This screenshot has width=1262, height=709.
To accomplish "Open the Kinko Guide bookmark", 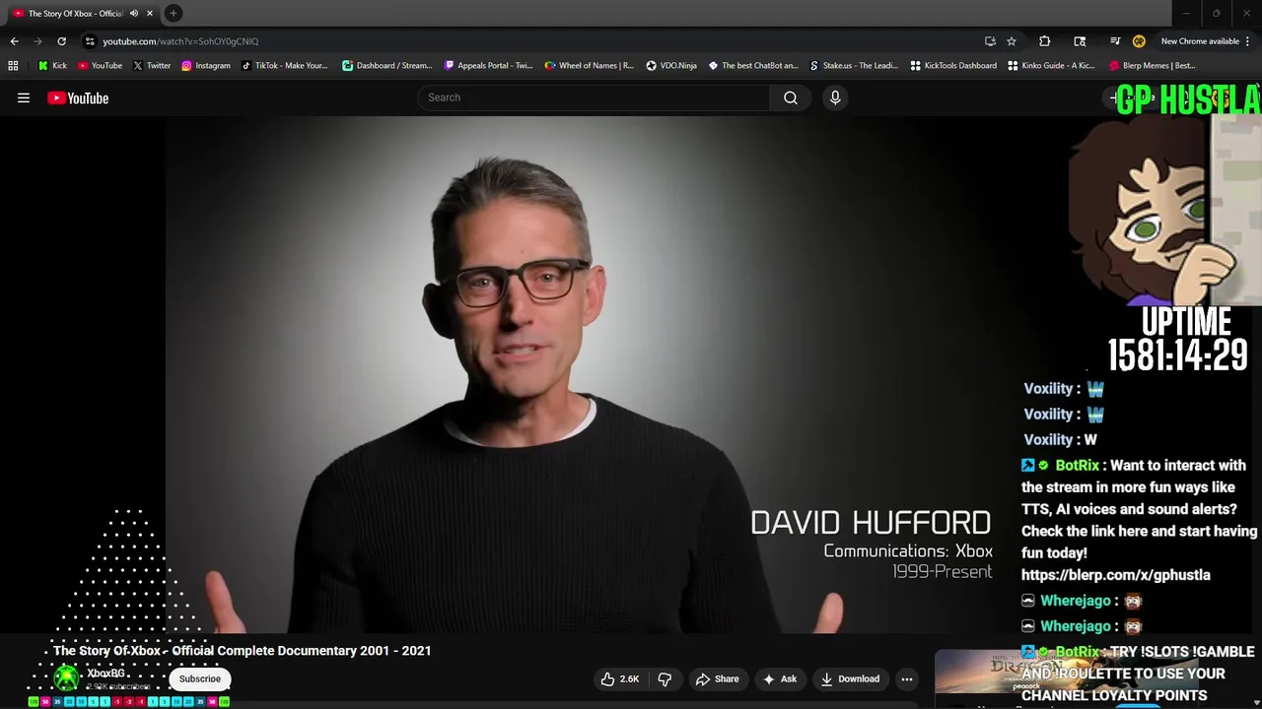I will click(1051, 66).
